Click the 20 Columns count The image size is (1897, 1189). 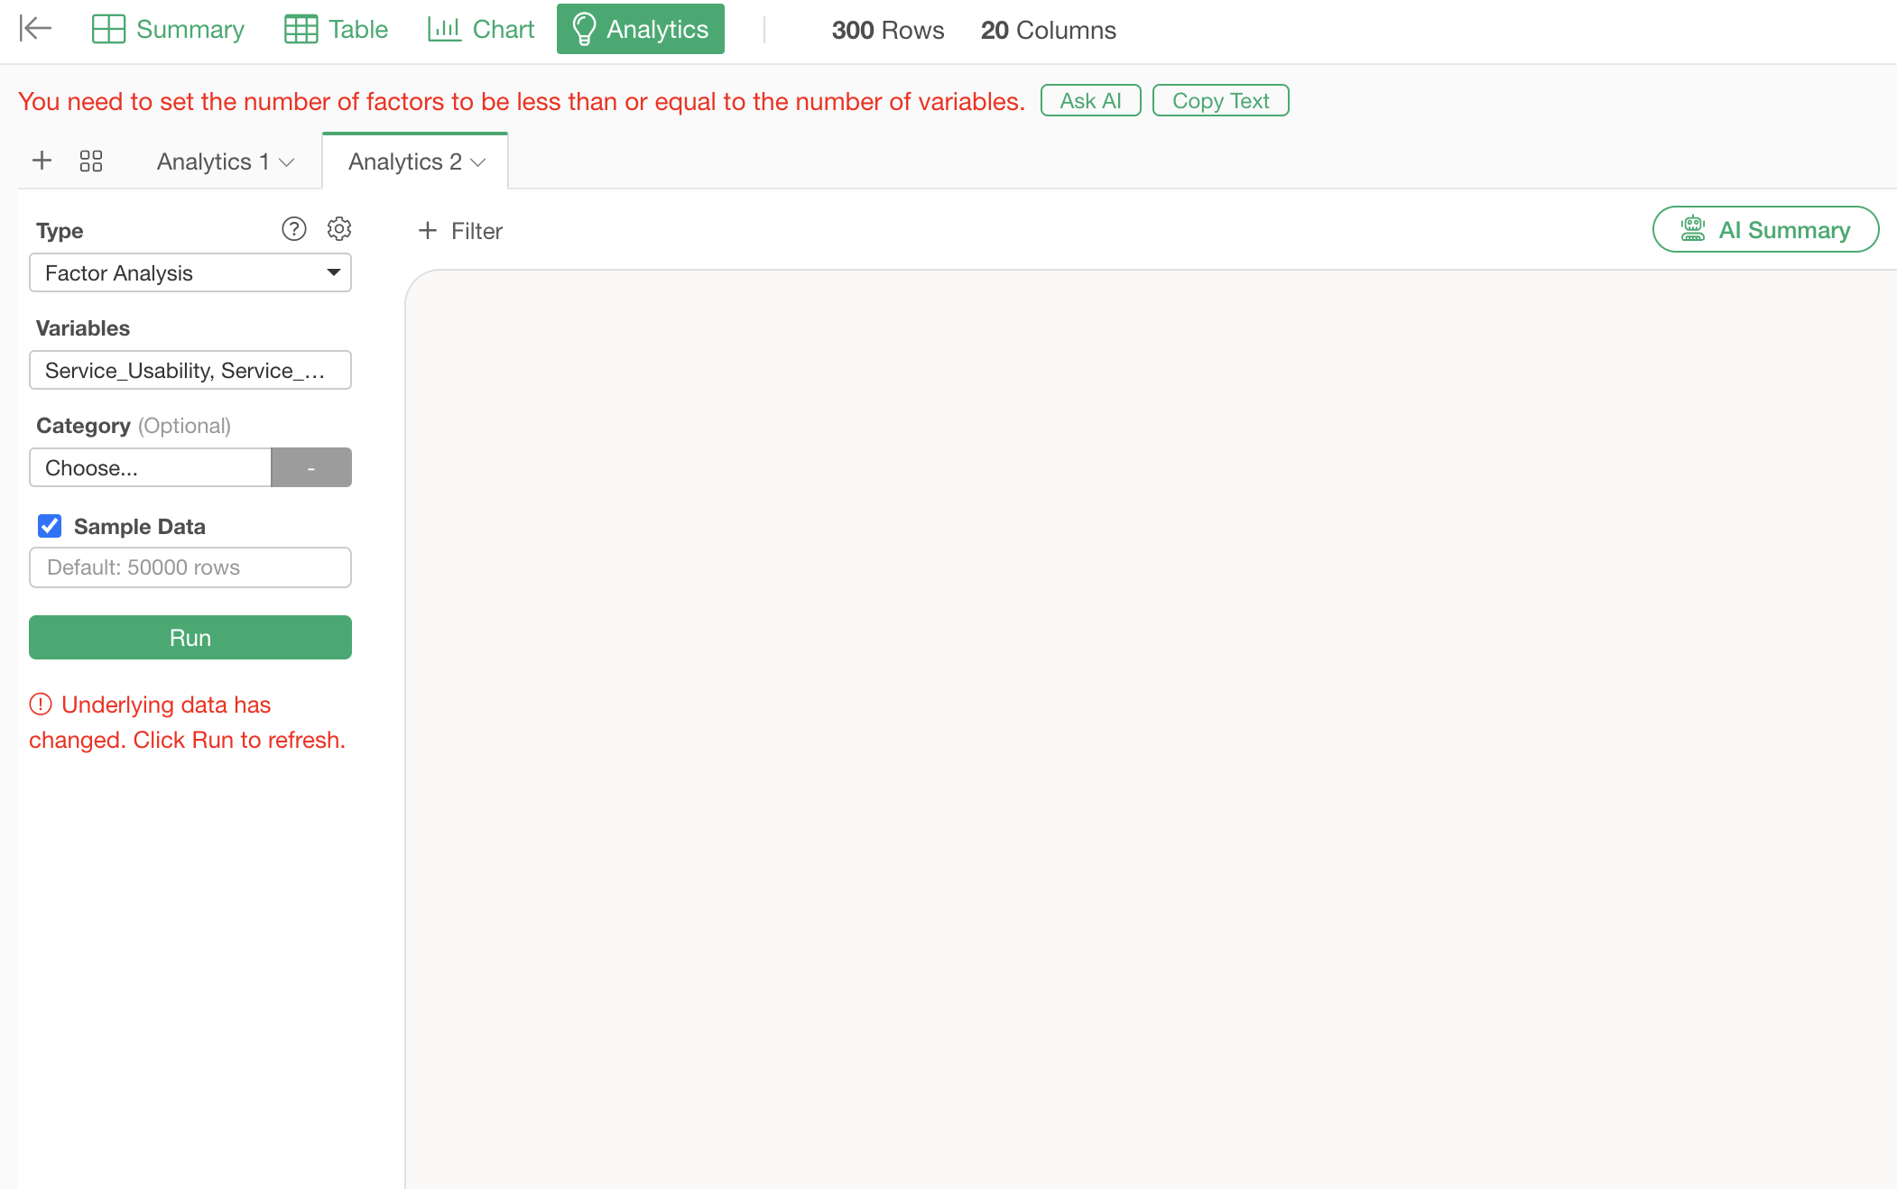pos(1049,30)
